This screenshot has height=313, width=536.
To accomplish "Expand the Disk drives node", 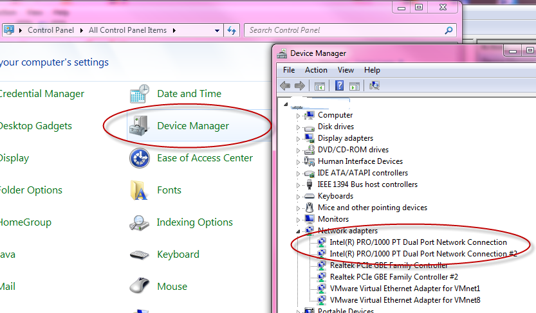I will [x=298, y=128].
